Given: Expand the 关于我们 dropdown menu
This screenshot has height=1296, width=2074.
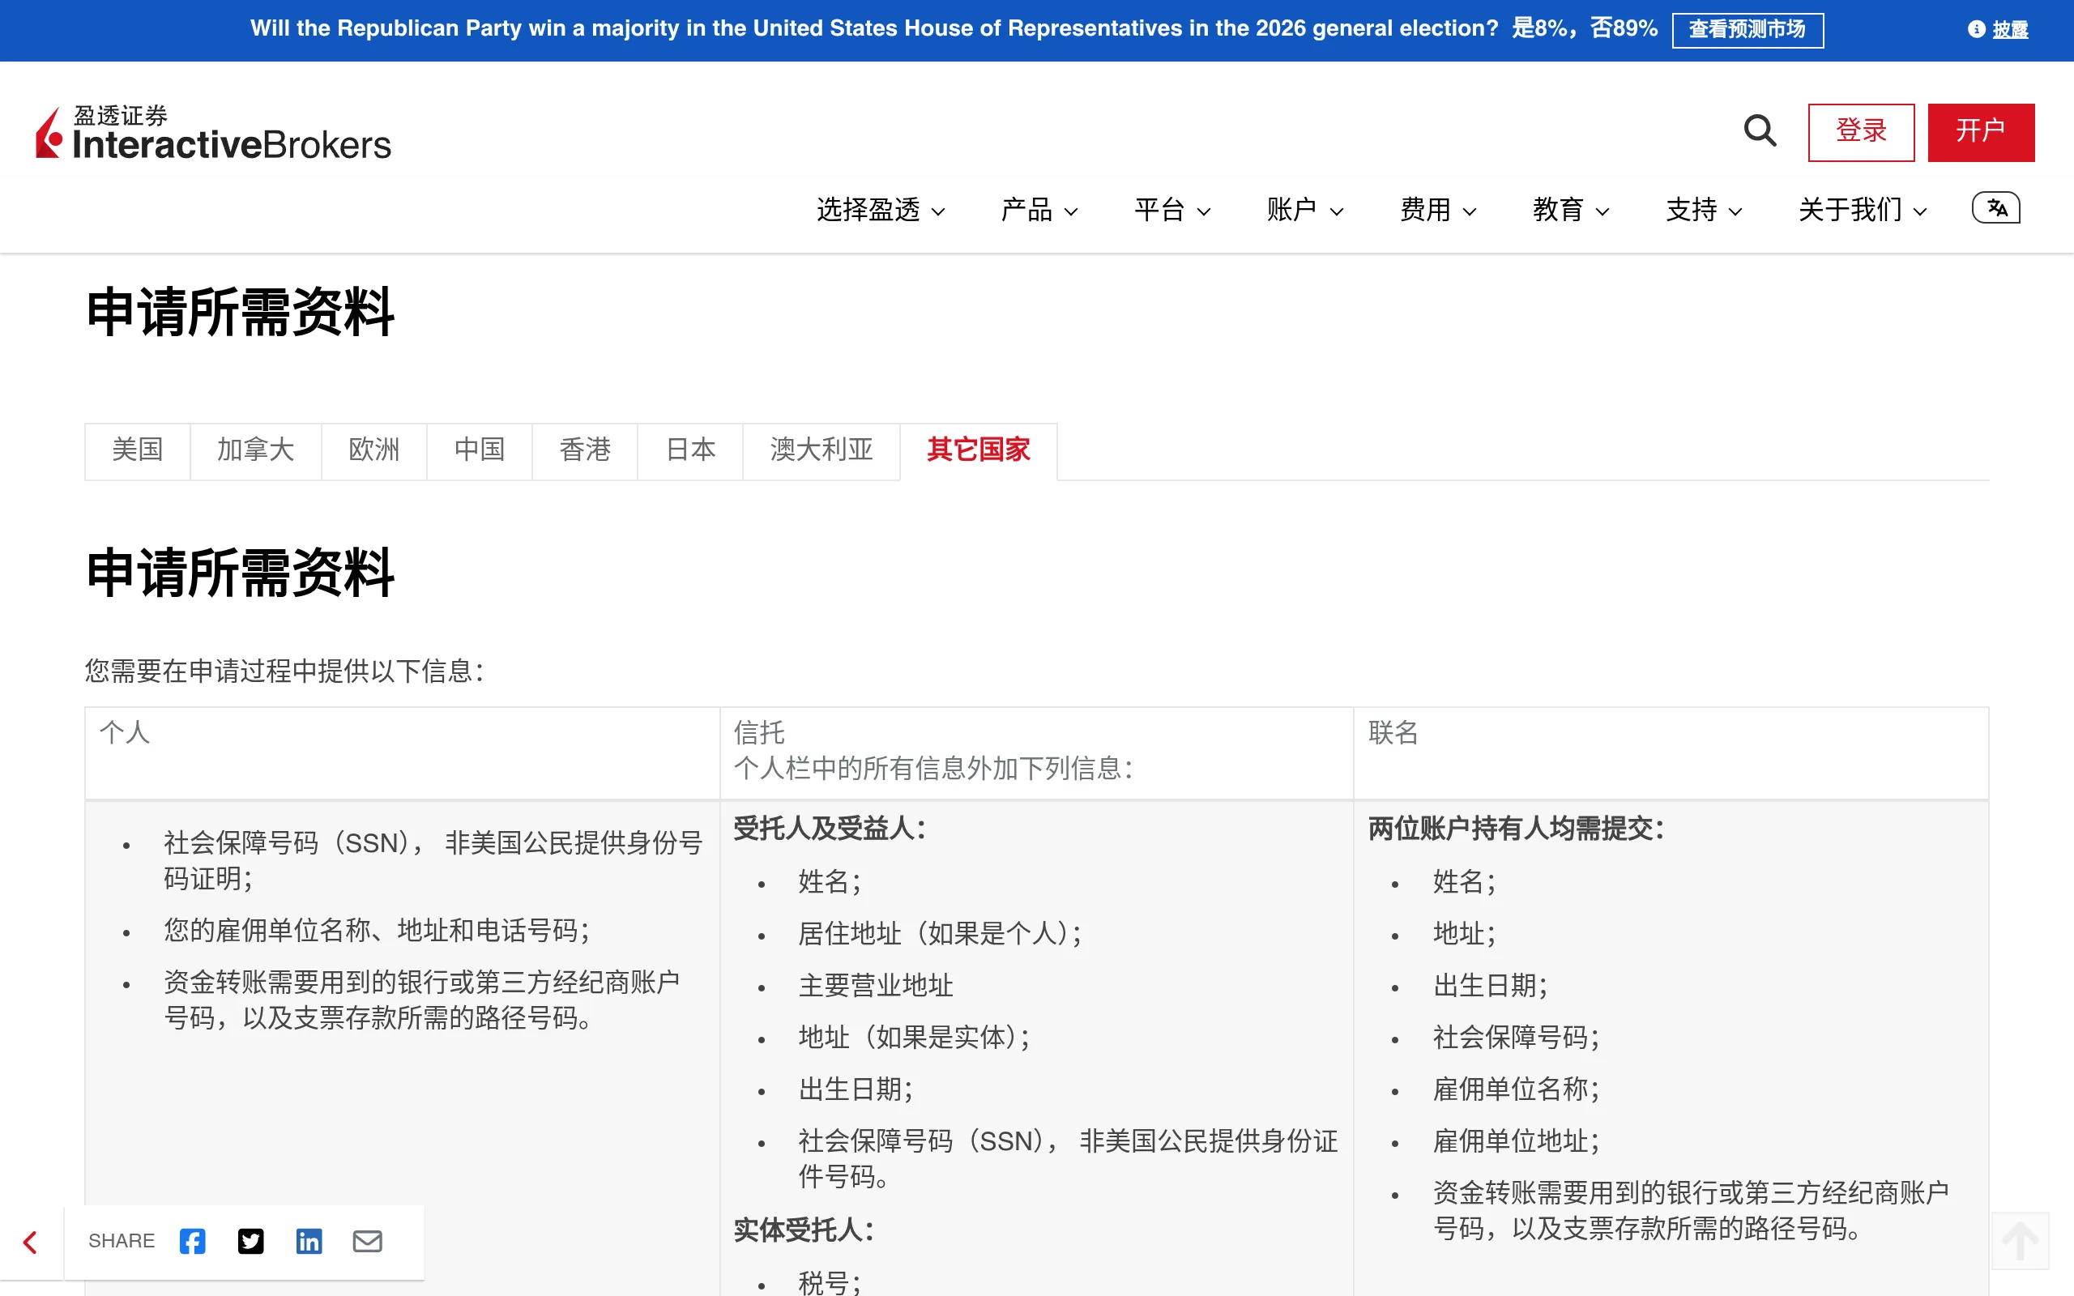Looking at the screenshot, I should click(1863, 210).
